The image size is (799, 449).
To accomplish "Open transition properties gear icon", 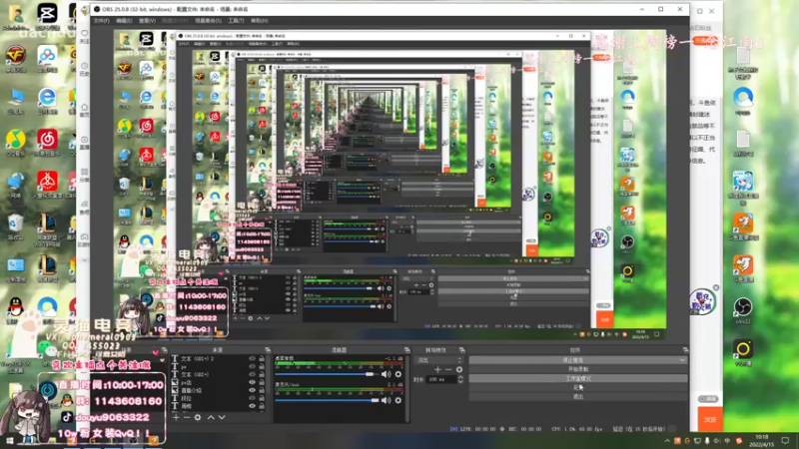I will coord(459,369).
